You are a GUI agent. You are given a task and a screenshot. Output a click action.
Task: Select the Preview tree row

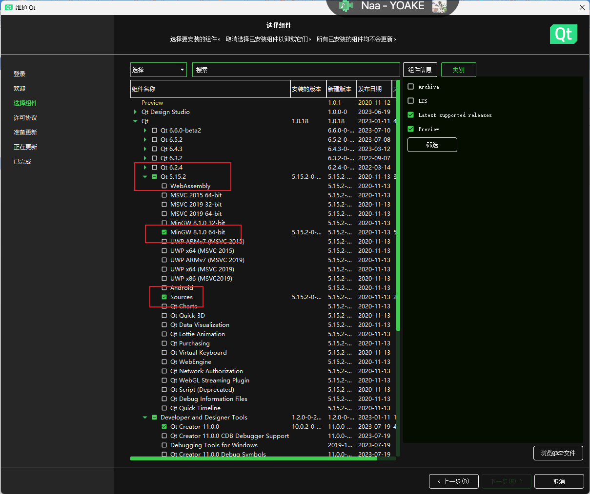coord(263,103)
